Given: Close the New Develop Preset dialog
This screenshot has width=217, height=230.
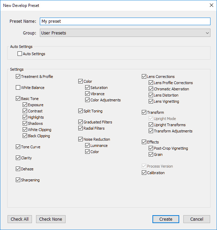Looking at the screenshot, I should click(211, 5).
